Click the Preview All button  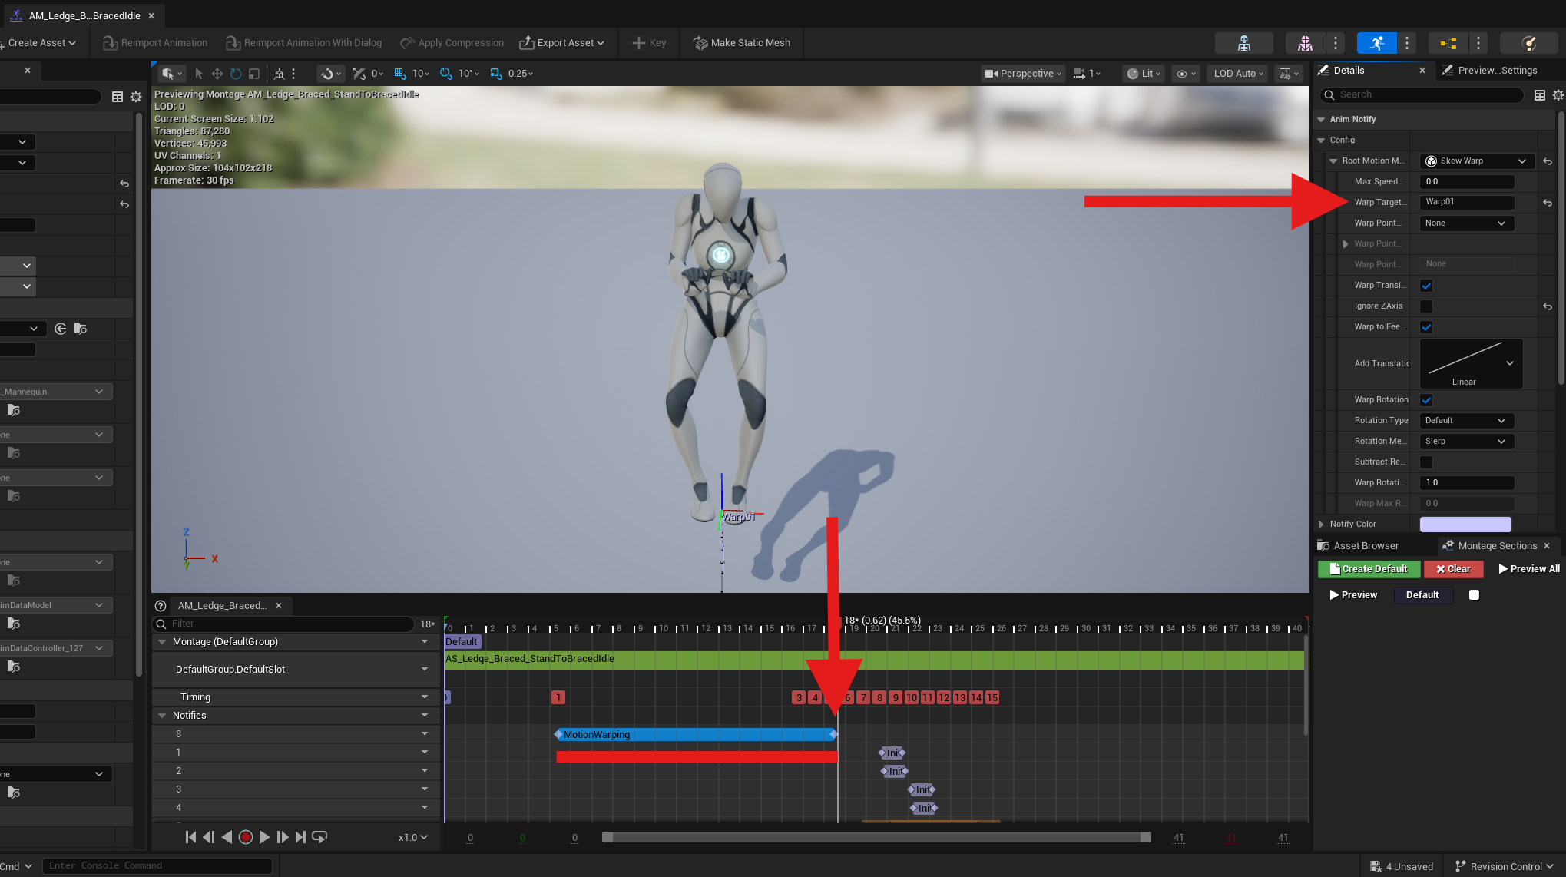[x=1528, y=568]
